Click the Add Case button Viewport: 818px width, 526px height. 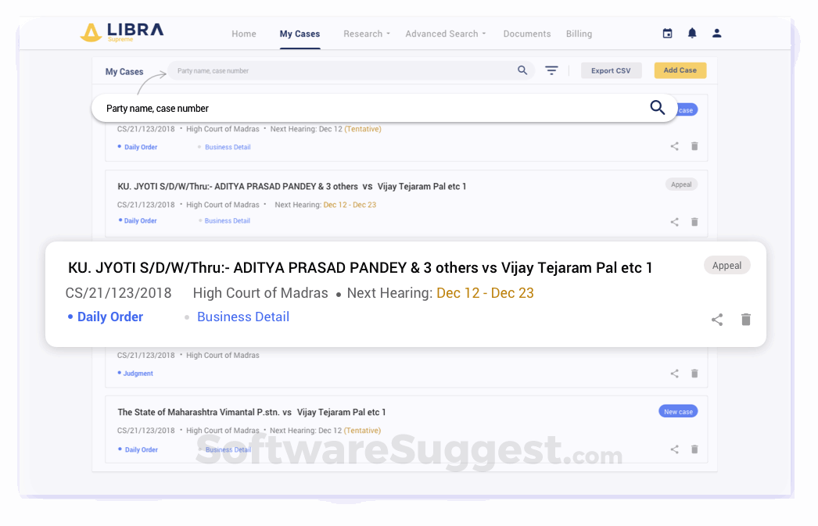coord(680,70)
